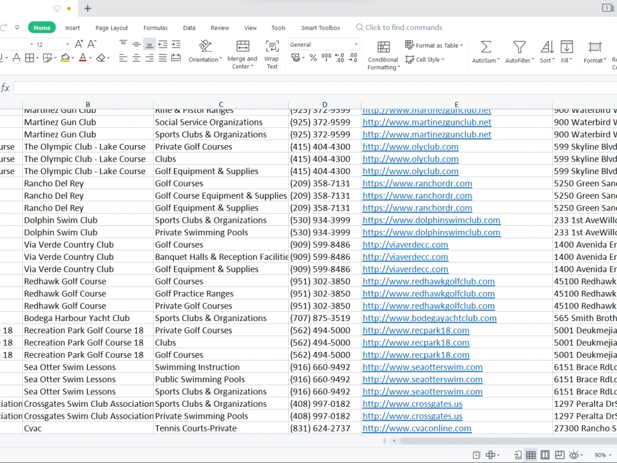Click the Borders grid icon

click(30, 58)
